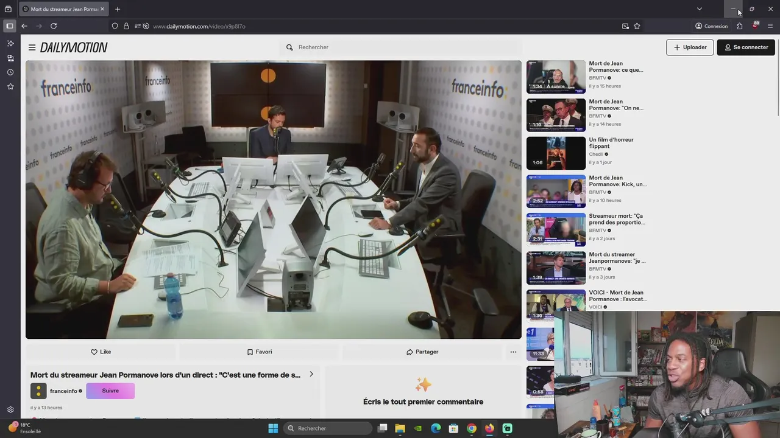
Task: Open the Windows Start menu
Action: click(273, 428)
